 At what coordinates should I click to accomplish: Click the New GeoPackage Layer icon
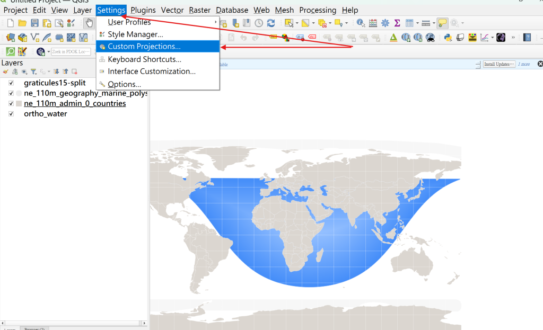[22, 38]
